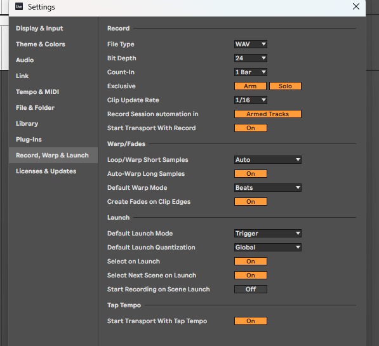Click the Clip Update Rate label

coord(133,100)
